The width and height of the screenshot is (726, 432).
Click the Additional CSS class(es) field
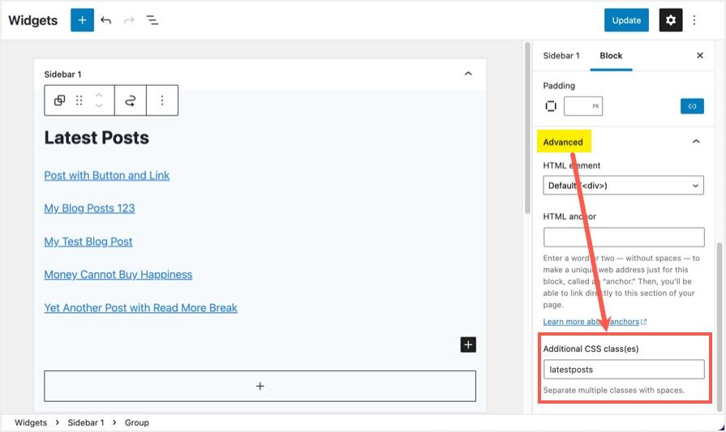[x=624, y=370]
